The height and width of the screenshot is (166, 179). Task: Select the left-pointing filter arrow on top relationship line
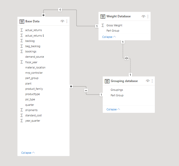[x=60, y=10]
